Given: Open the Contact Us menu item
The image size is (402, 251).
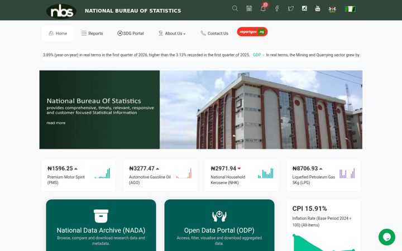Looking at the screenshot, I should pos(214,33).
